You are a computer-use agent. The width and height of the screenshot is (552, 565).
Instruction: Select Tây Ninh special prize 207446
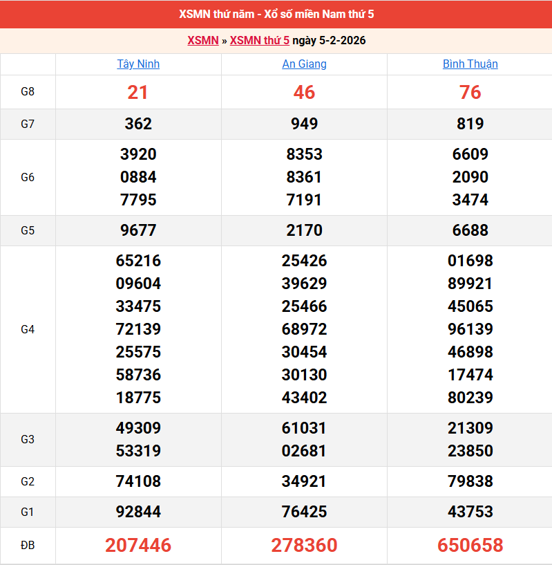pos(138,546)
